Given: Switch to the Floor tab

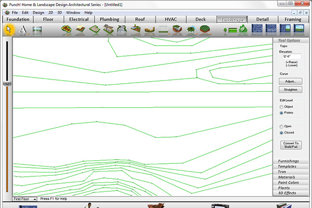Looking at the screenshot, I should tap(48, 19).
